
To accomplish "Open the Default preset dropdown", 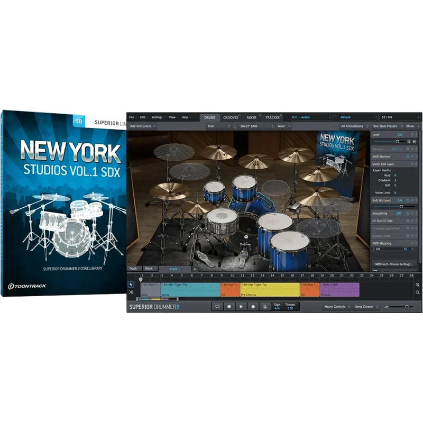I will click(358, 117).
